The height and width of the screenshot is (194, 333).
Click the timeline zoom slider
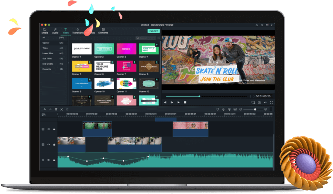pyautogui.click(x=253, y=109)
